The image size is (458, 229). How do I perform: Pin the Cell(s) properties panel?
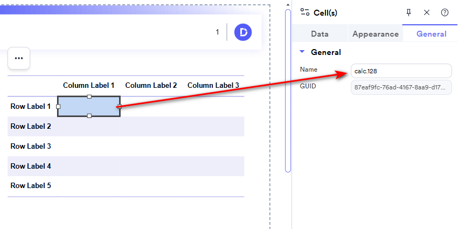(408, 12)
